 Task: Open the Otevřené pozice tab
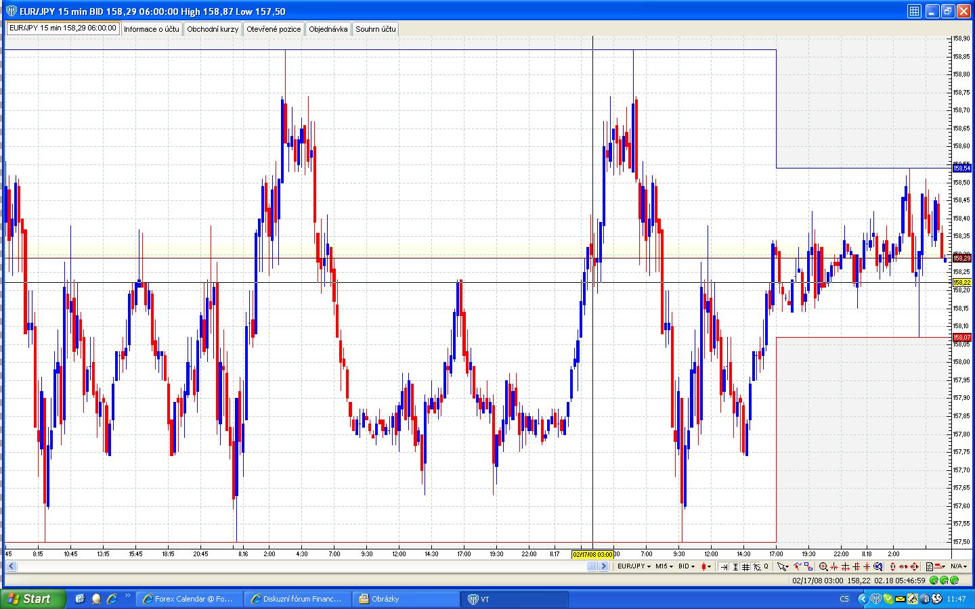[x=273, y=29]
